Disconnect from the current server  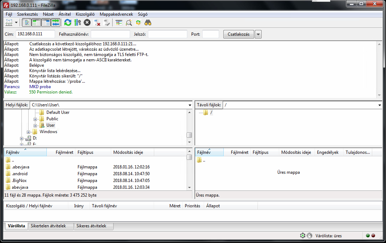pyautogui.click(x=97, y=23)
